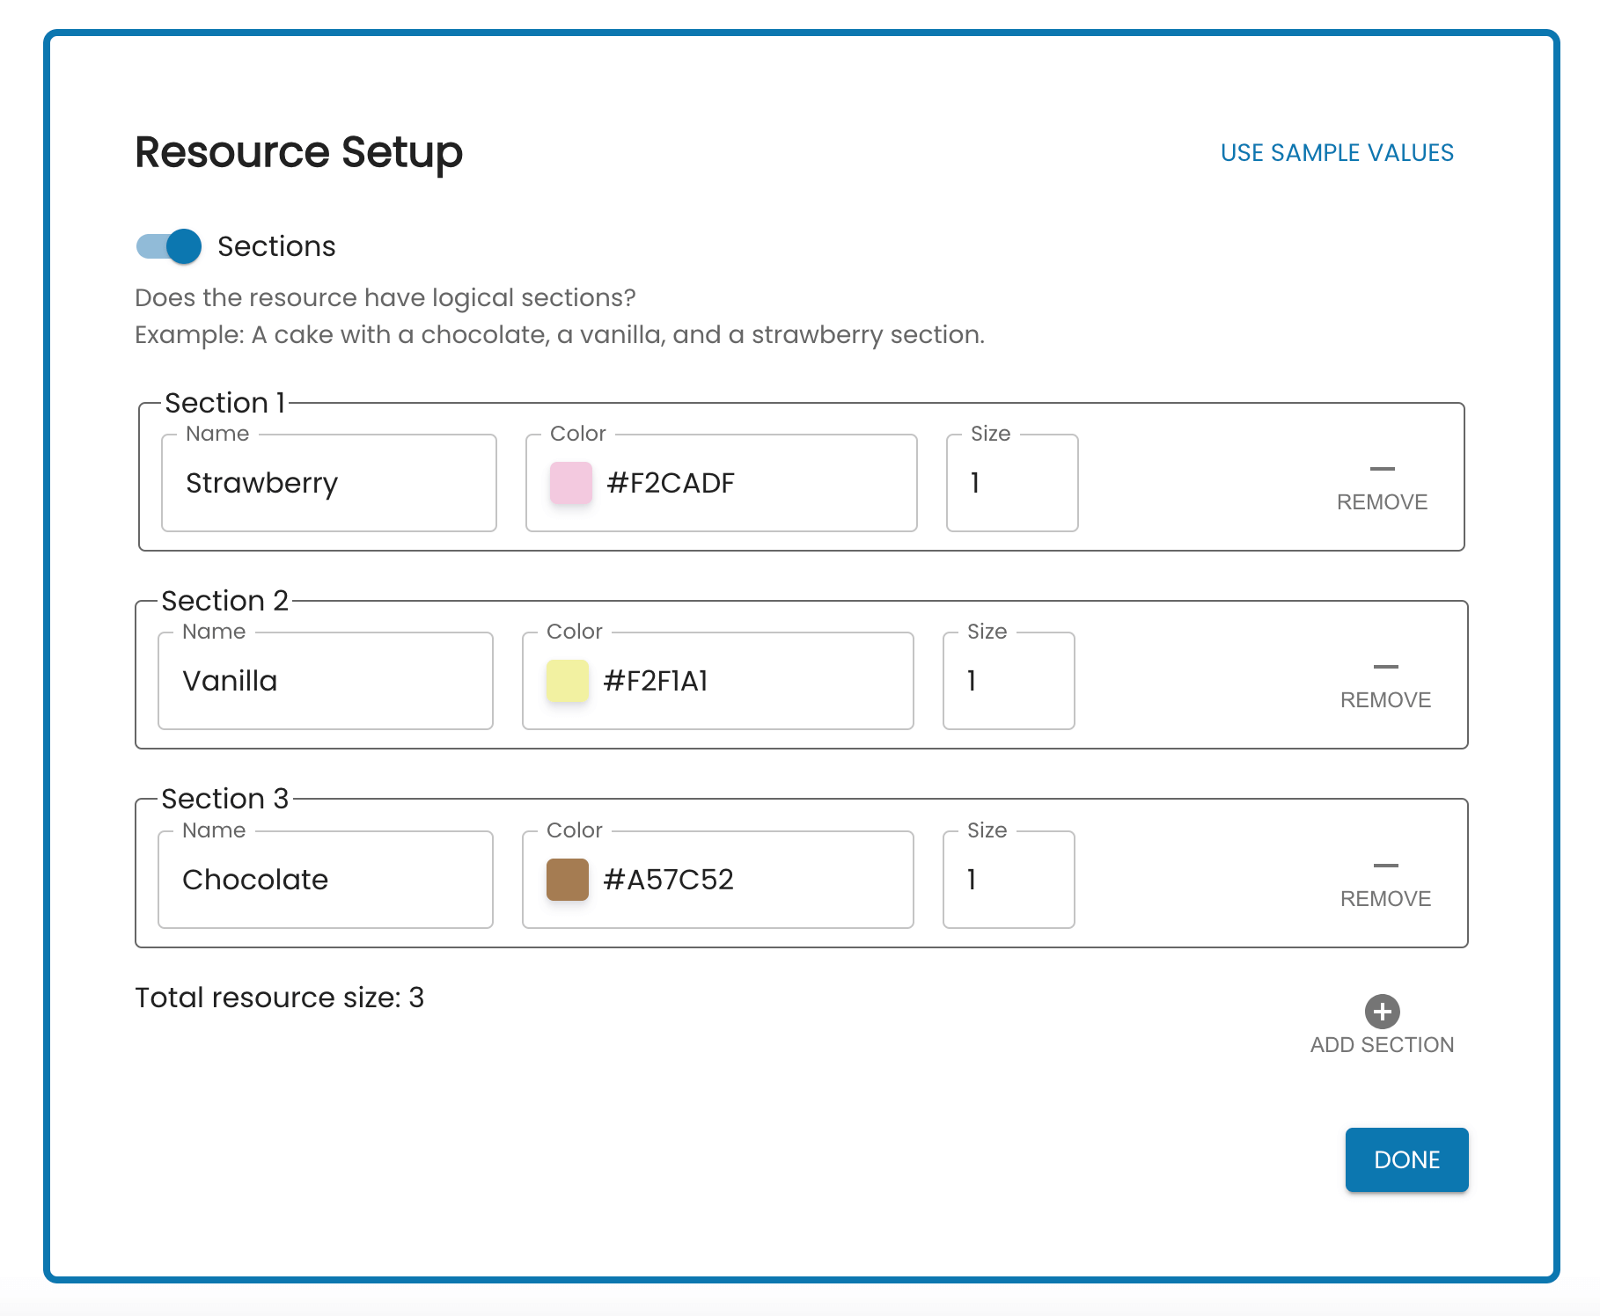
Task: Click the #A57C52 color hex field
Action: coord(718,880)
